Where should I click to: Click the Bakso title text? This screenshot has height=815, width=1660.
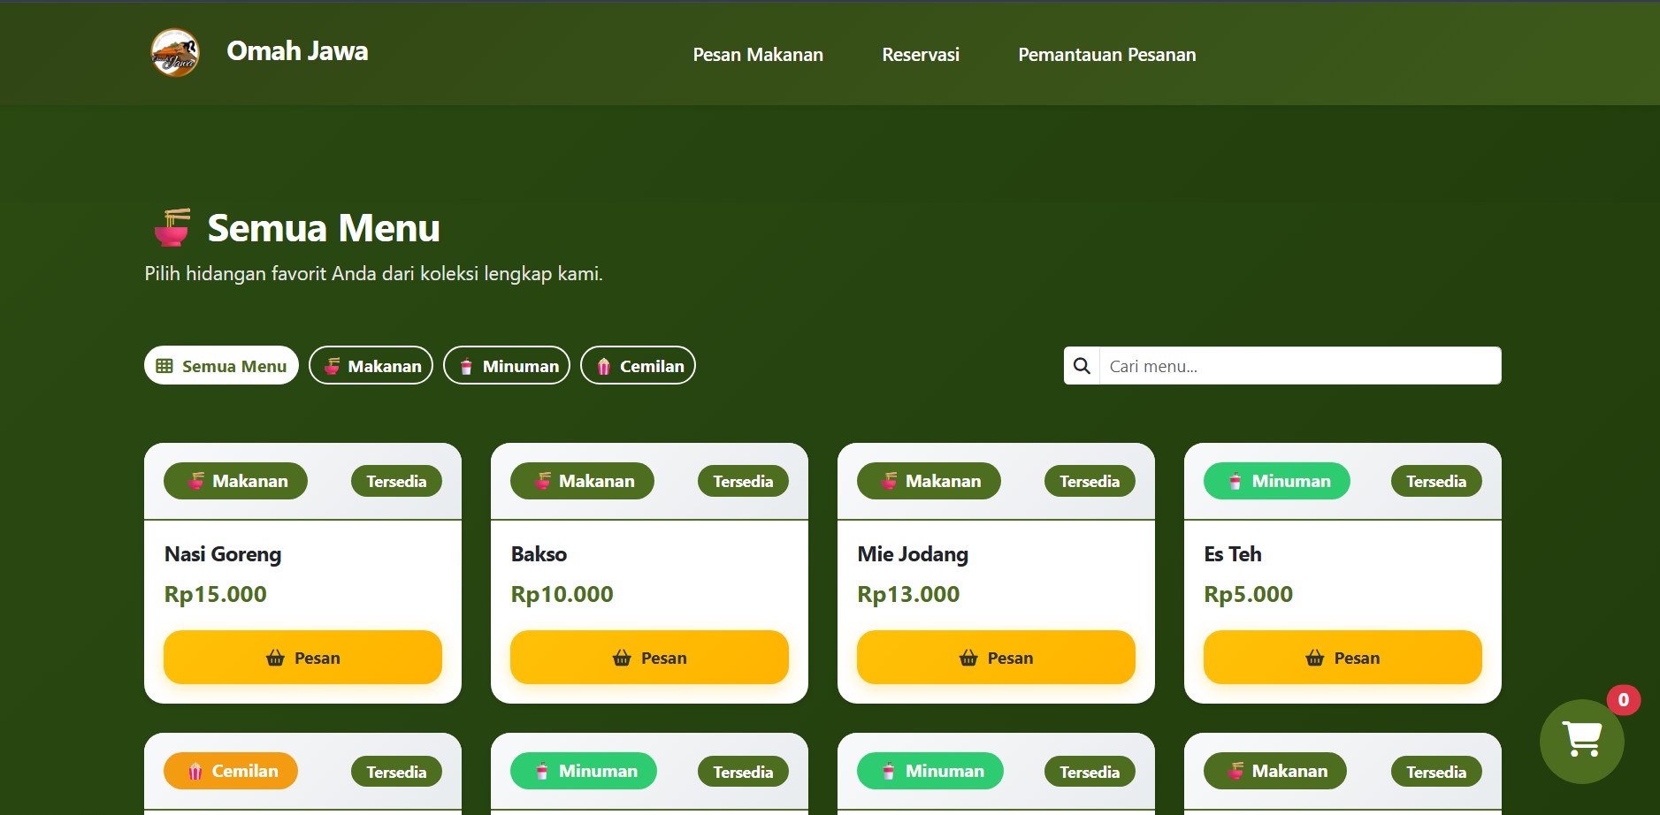pos(539,554)
